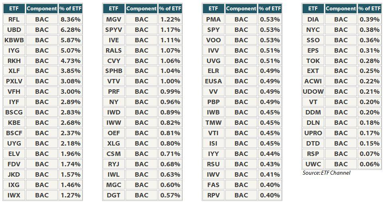The image size is (388, 203).
Task: Click the 1.00% value for VTV
Action: tap(170, 81)
